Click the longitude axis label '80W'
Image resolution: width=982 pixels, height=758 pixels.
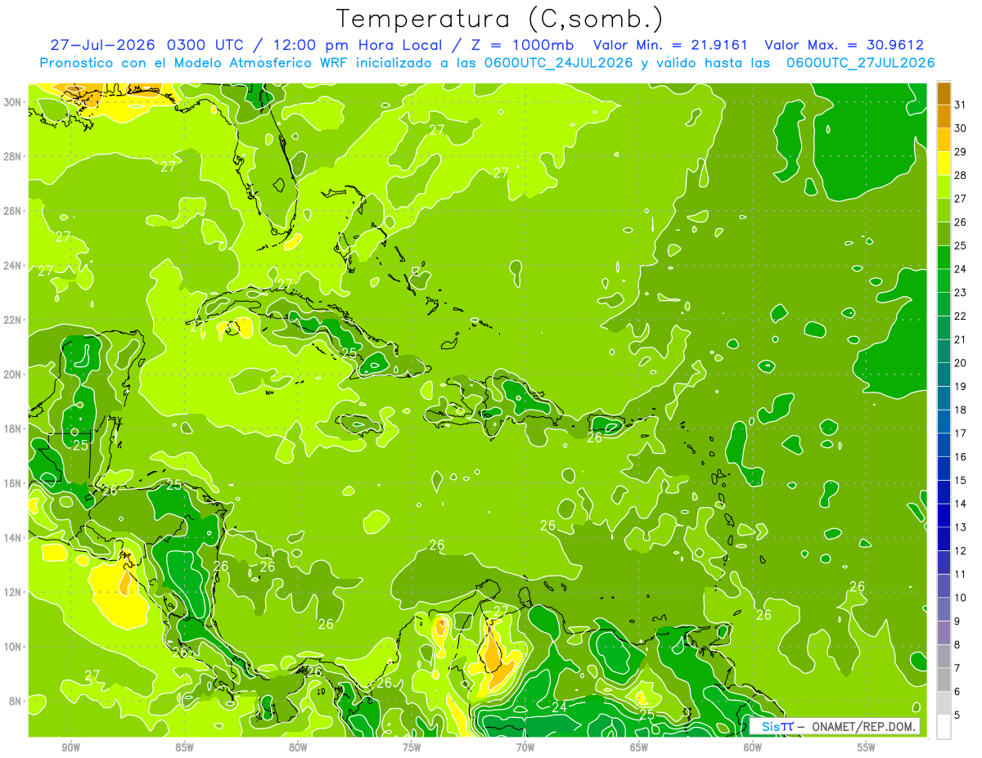coord(298,747)
